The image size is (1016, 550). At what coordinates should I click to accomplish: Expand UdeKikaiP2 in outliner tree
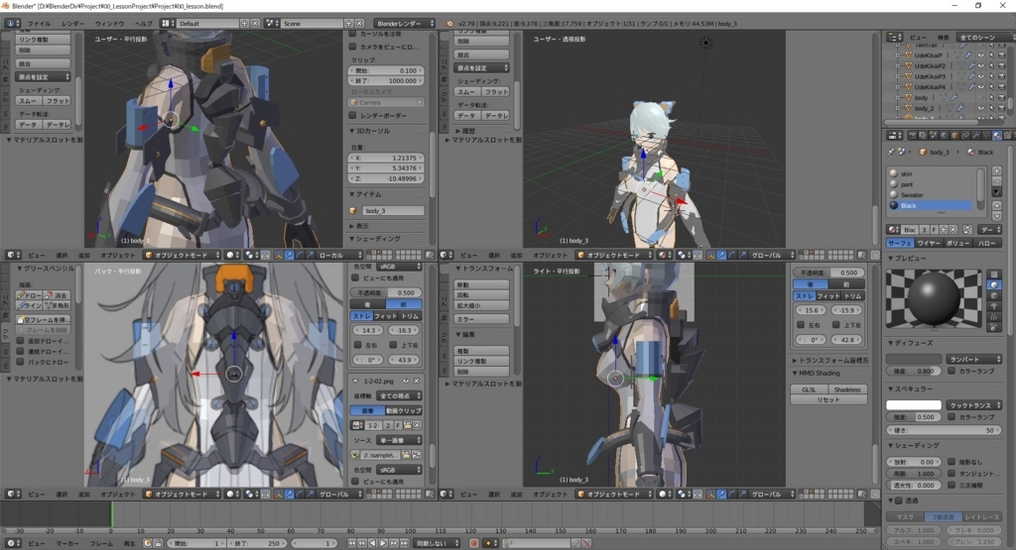pyautogui.click(x=897, y=65)
